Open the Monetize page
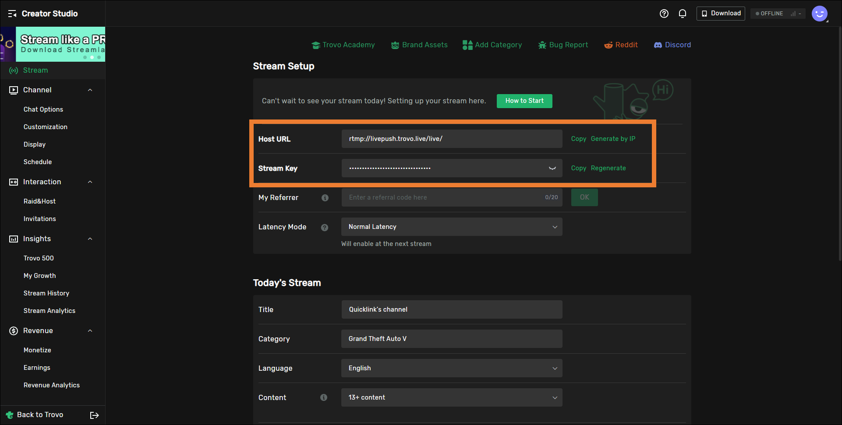The width and height of the screenshot is (842, 425). coord(37,350)
